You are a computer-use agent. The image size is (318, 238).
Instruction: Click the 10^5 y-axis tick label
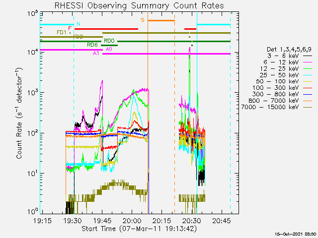click(32, 14)
